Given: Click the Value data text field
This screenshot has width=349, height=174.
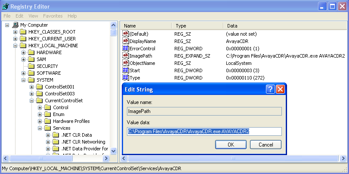Looking at the screenshot, I should click(x=204, y=131).
